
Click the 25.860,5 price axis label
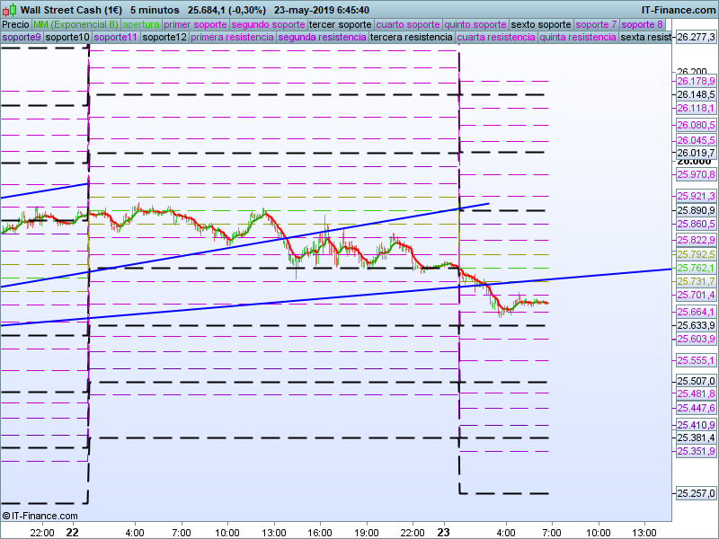[x=696, y=224]
